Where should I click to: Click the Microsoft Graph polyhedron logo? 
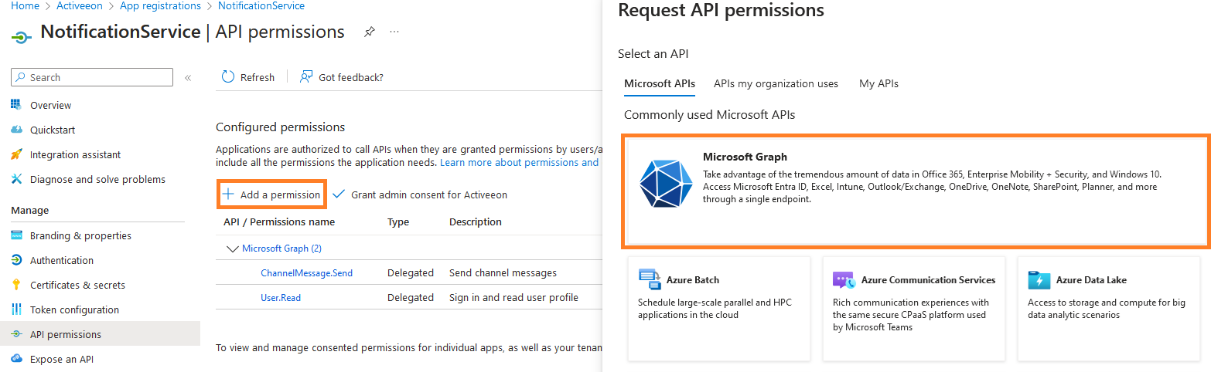pos(666,184)
